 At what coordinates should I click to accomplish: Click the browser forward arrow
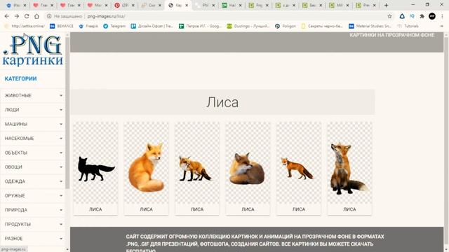[x=17, y=16]
